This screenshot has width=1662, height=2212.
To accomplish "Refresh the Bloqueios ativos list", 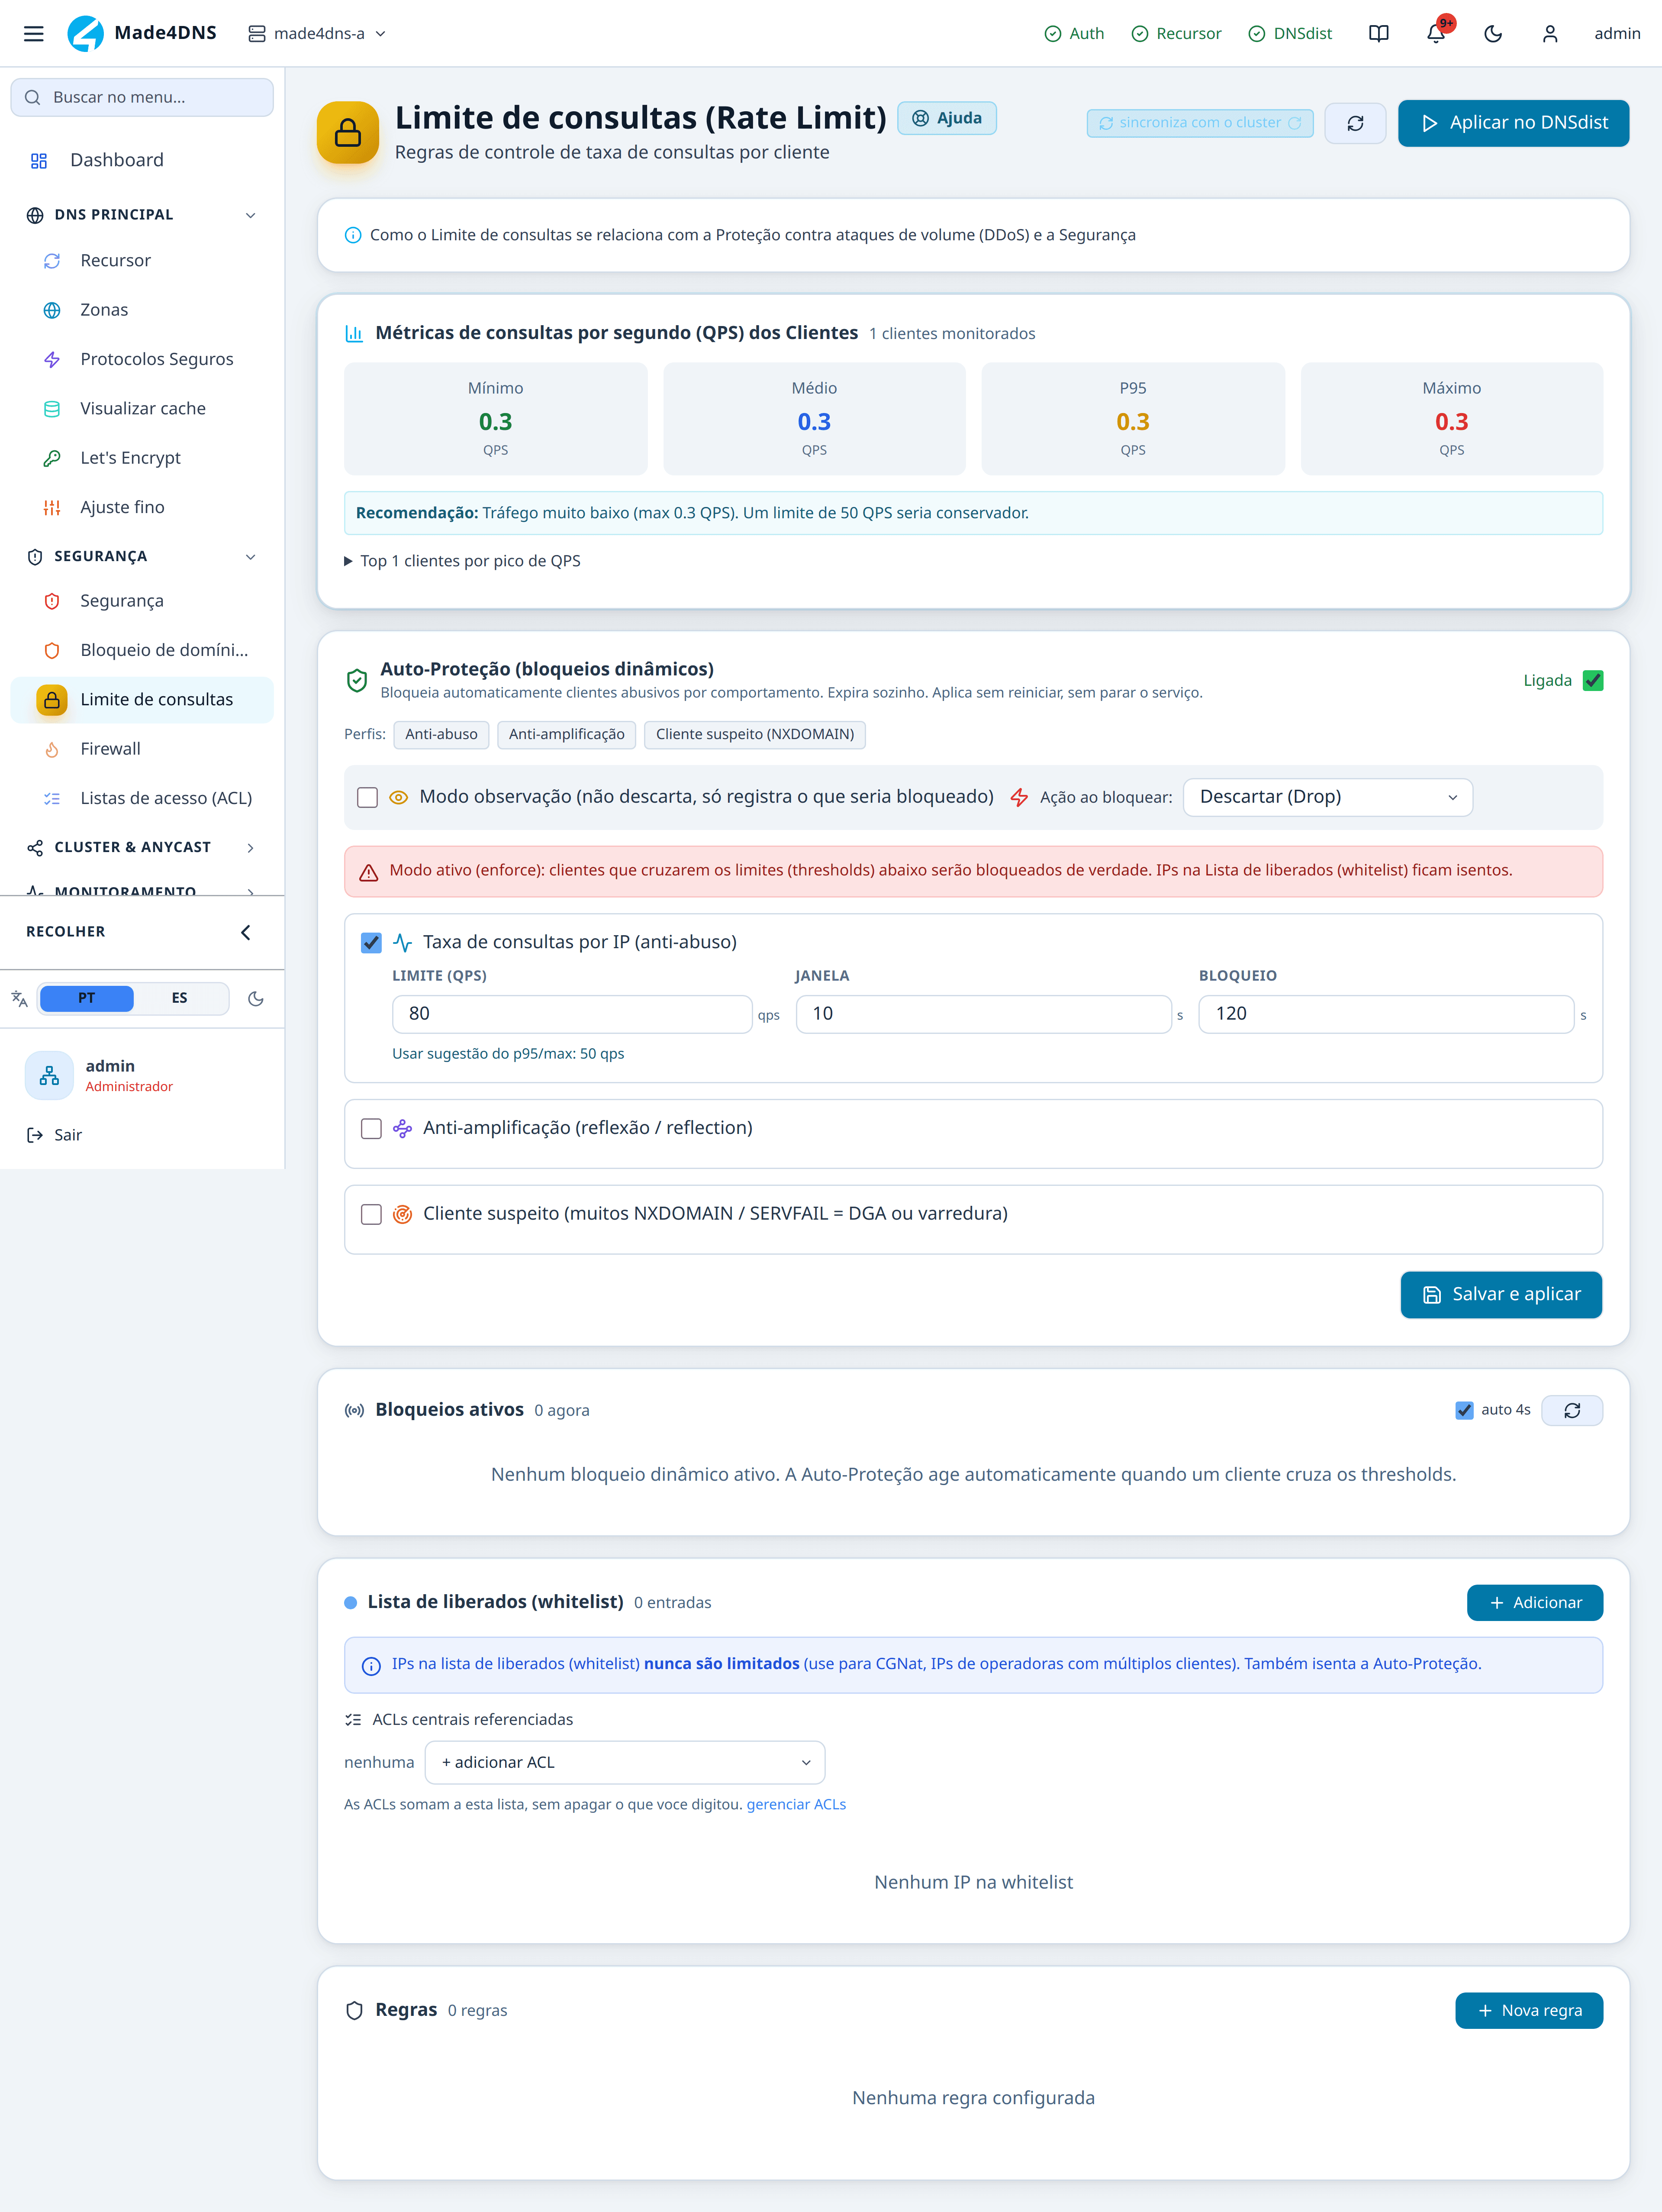I will [x=1571, y=1410].
